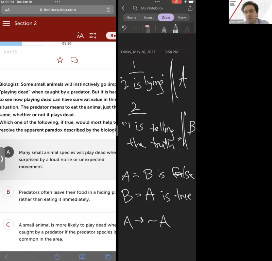Go back from notebook page

pyautogui.click(x=123, y=8)
